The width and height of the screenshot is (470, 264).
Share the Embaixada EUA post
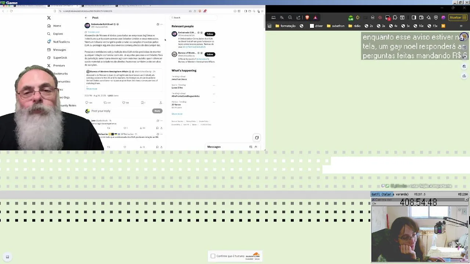tap(160, 103)
